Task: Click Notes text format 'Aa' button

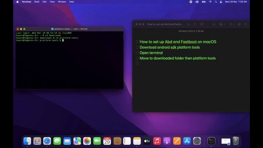Action: 188,24
